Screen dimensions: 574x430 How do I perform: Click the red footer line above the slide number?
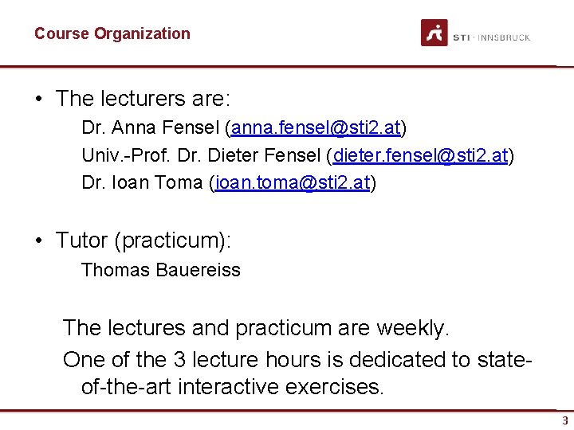point(287,411)
